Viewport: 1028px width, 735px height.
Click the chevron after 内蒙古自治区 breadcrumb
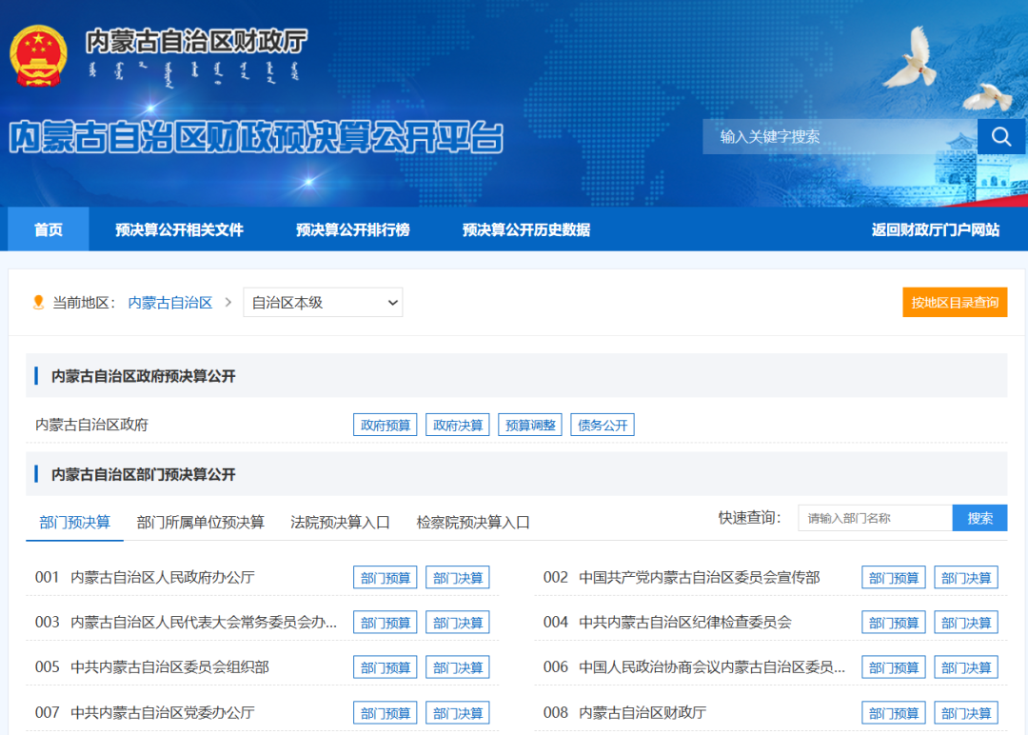pyautogui.click(x=228, y=302)
